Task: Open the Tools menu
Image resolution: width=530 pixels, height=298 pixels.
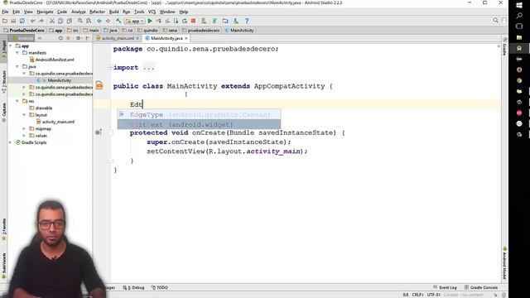Action: (x=139, y=12)
